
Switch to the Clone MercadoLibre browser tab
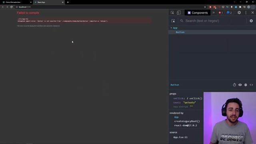click(x=16, y=2)
